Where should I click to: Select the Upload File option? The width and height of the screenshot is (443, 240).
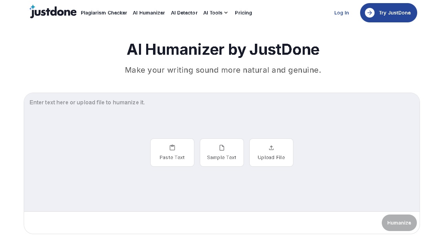[x=271, y=153]
